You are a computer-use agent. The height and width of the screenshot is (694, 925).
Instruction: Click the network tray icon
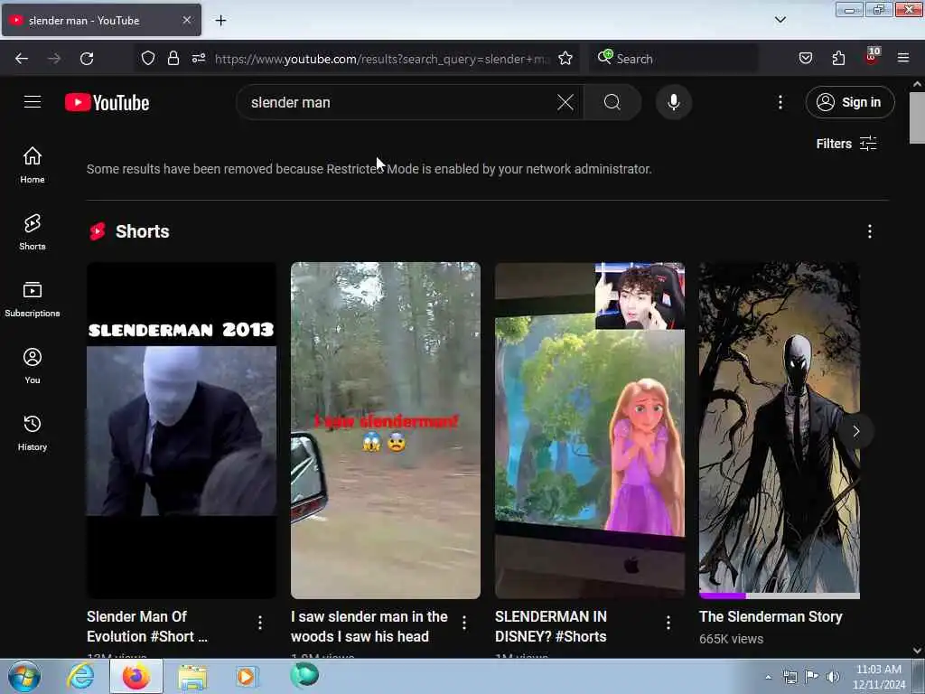[790, 677]
